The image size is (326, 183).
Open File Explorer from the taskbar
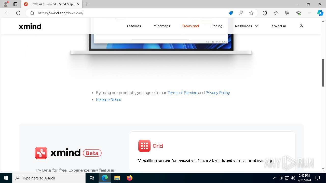[x=117, y=178]
